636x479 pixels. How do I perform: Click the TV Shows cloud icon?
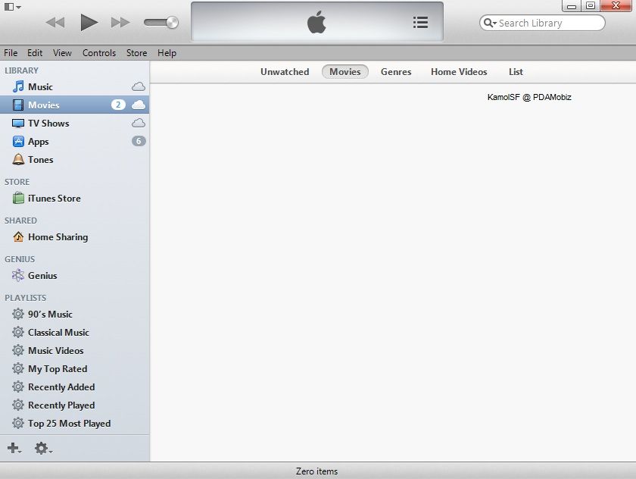pos(139,123)
